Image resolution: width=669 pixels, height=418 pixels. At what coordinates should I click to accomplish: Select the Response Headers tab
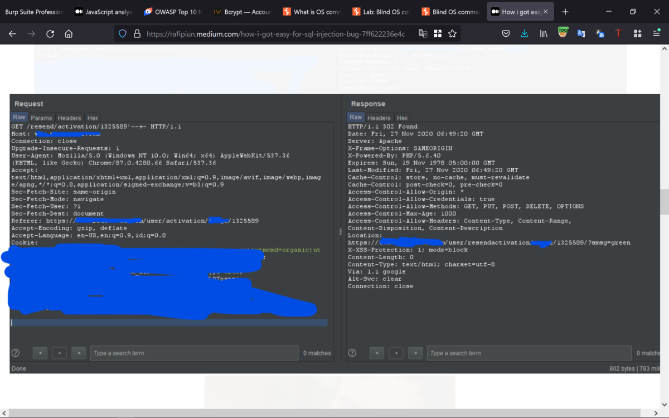[379, 118]
